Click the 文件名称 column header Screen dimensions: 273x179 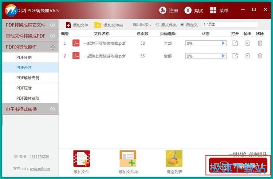point(102,34)
